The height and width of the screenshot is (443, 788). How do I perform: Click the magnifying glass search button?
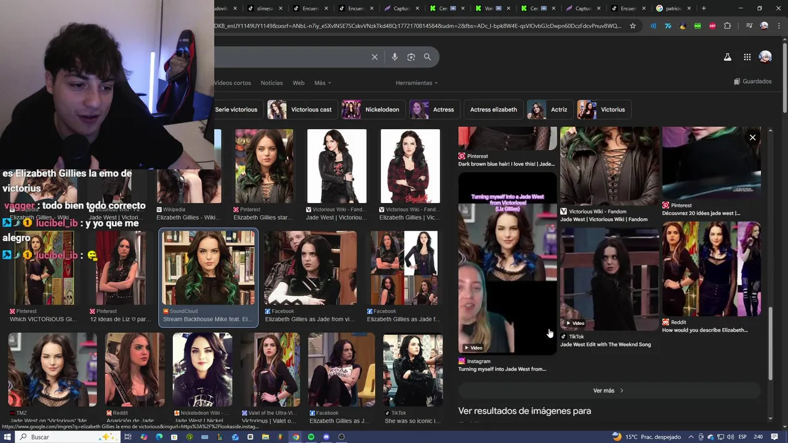pyautogui.click(x=427, y=57)
